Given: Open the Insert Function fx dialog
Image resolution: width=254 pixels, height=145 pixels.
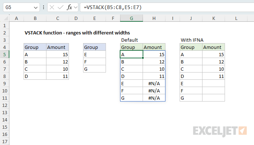Looking at the screenshot, I should tap(69, 7).
